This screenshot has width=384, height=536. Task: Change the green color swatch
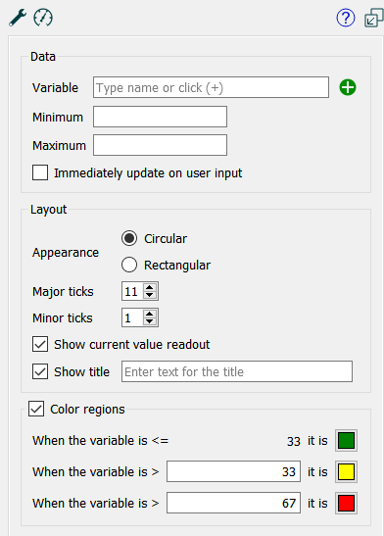coord(346,441)
